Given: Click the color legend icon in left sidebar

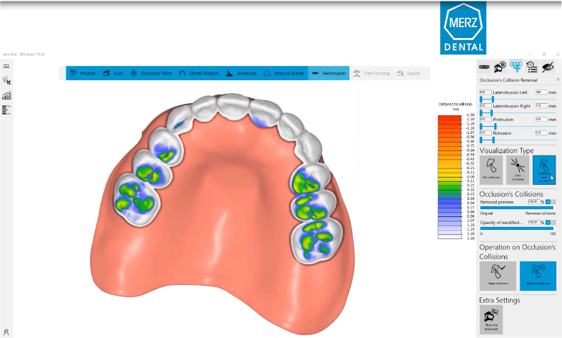Looking at the screenshot, I should click(x=6, y=110).
